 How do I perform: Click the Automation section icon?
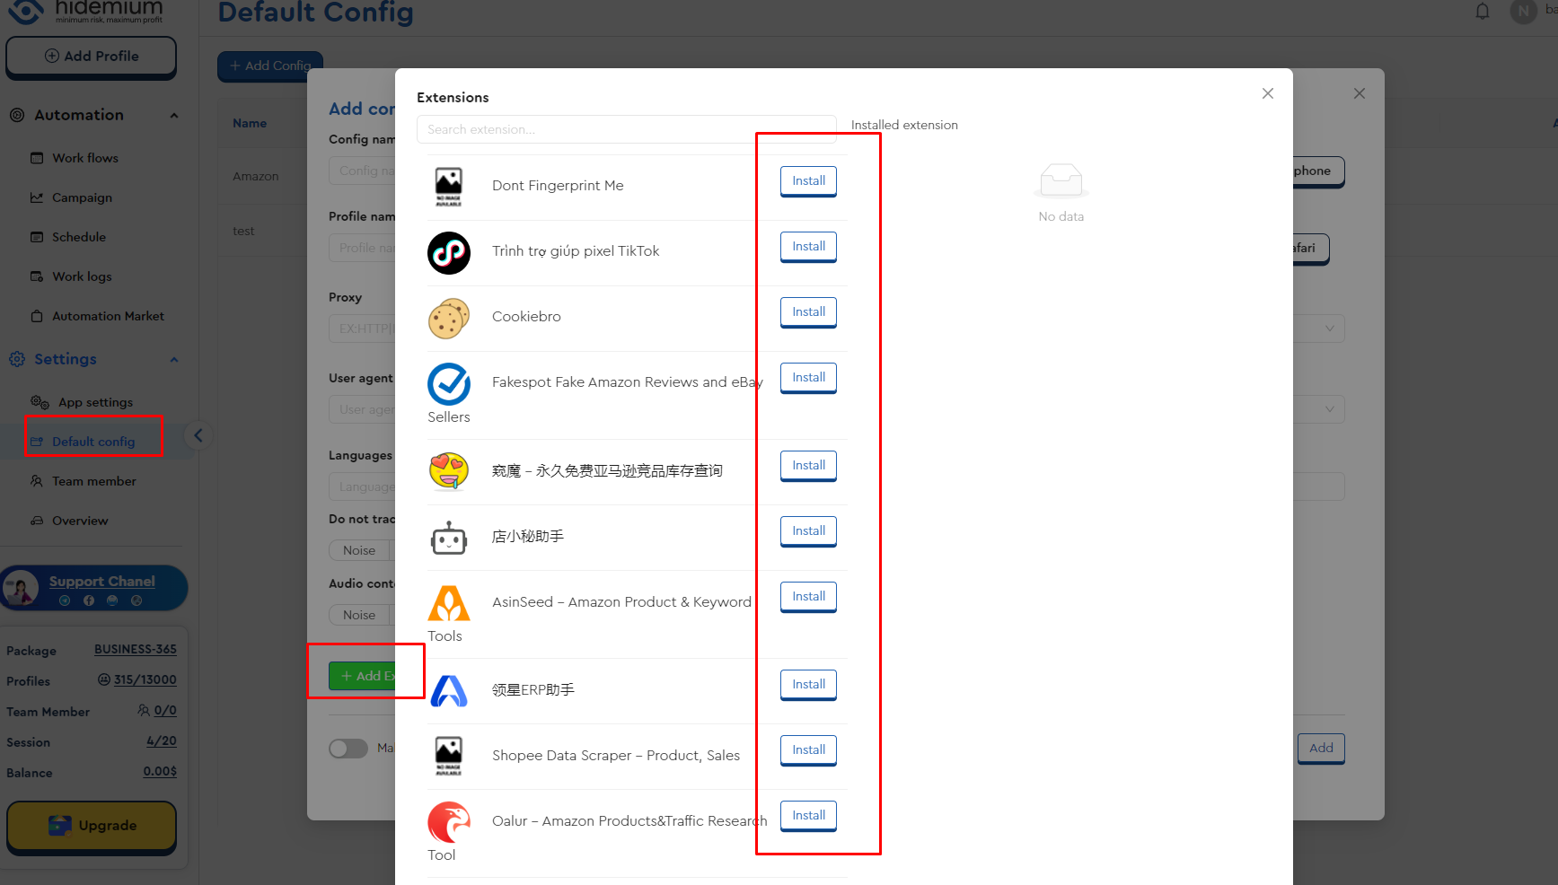click(17, 115)
